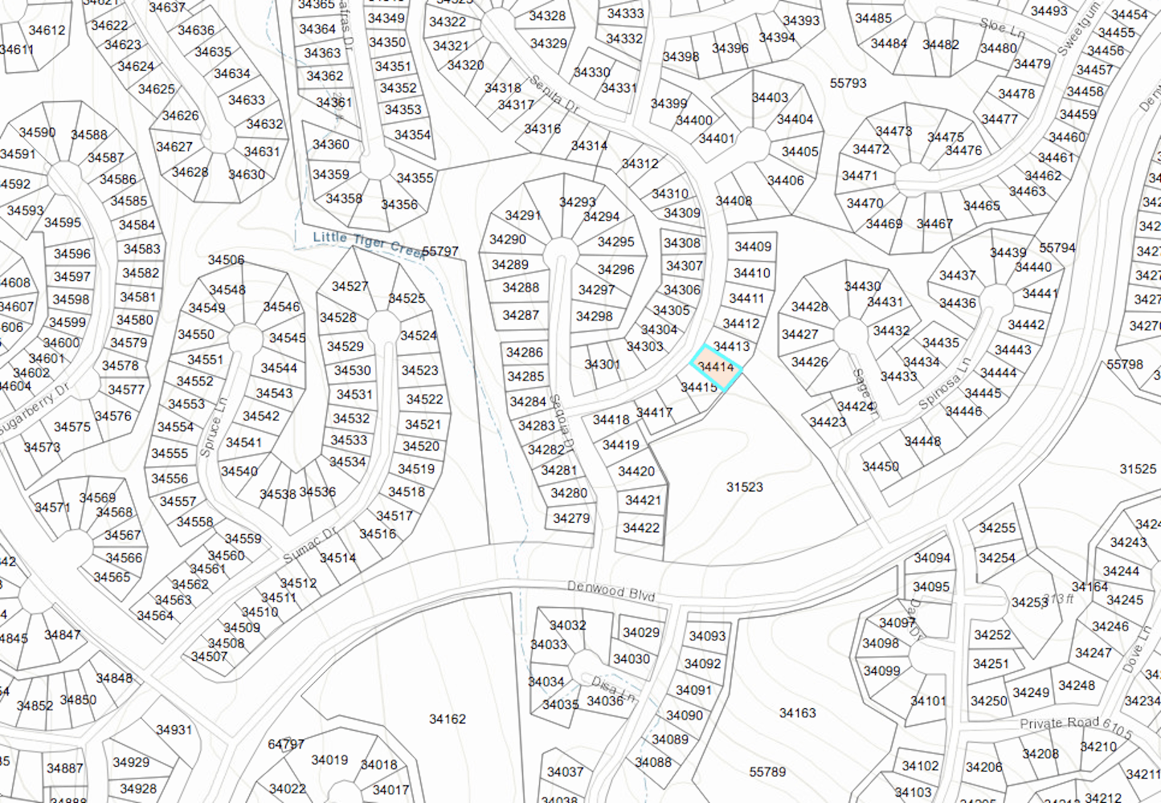Viewport: 1161px width, 803px height.
Task: Click parcel 34329
Action: pyautogui.click(x=549, y=43)
